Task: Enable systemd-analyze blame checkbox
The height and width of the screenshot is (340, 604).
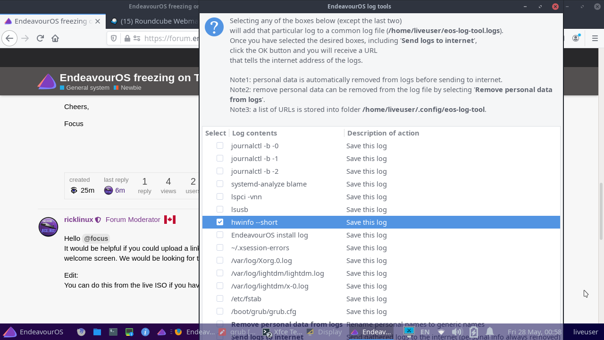Action: (x=220, y=184)
